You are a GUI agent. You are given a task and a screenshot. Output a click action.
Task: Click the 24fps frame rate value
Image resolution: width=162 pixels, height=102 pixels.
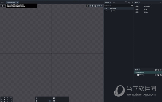tap(146, 12)
